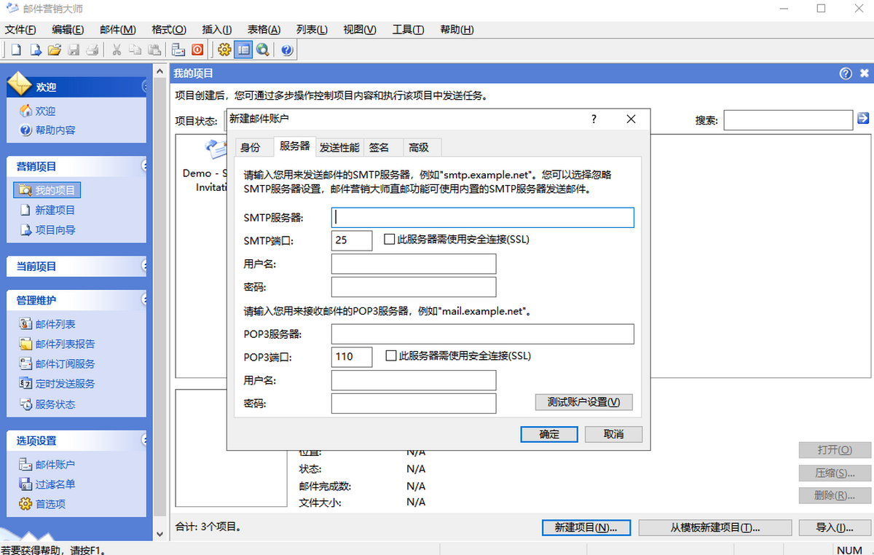Click the open folder toolbar icon
The image size is (874, 555).
point(54,50)
